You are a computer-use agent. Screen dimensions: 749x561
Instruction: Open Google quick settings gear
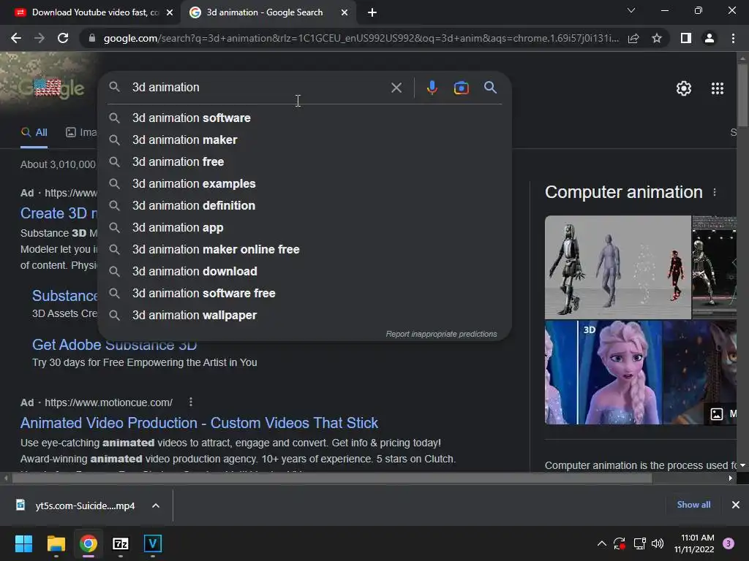pos(684,88)
